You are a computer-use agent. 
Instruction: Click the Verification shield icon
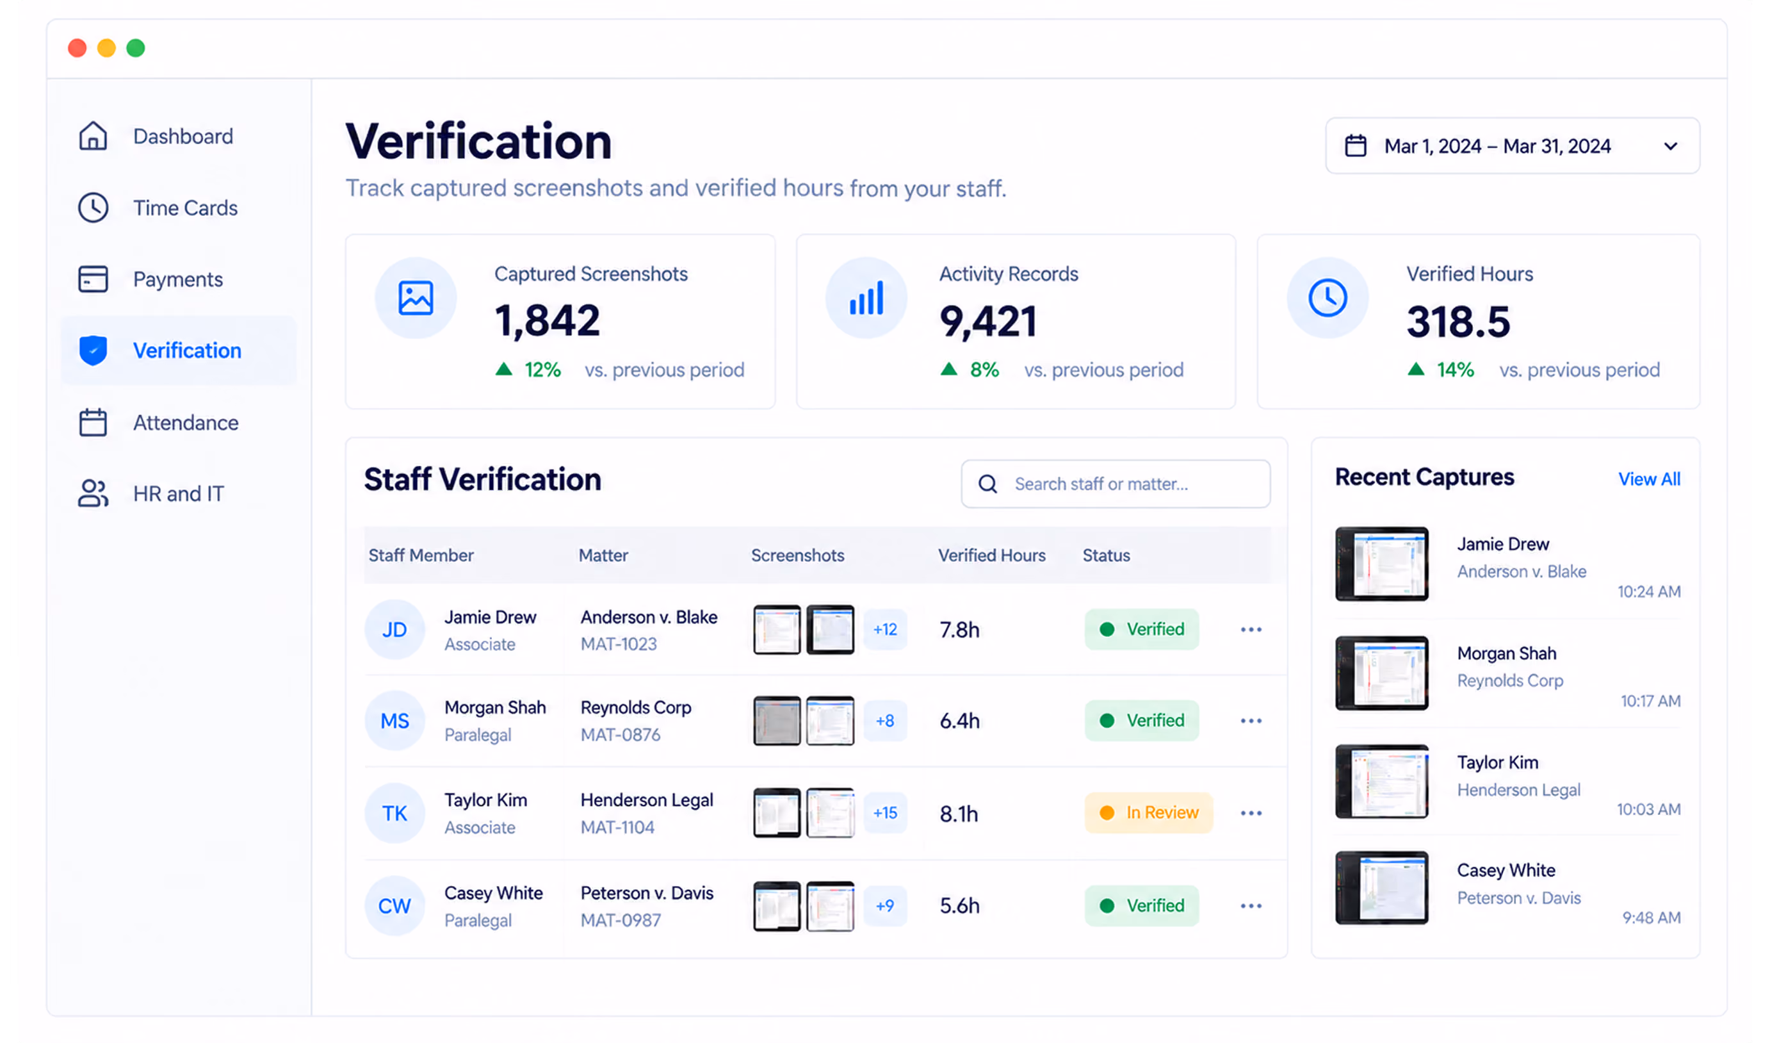93,350
